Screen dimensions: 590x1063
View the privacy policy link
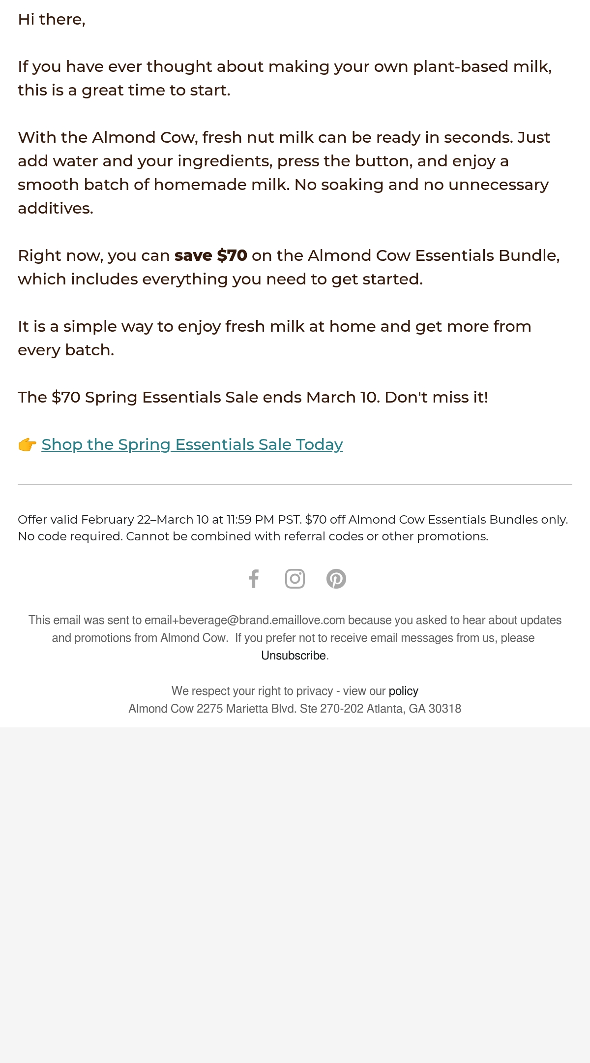403,691
